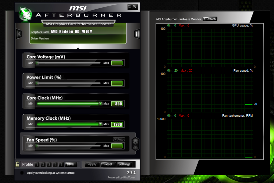
Task: Click the Powered by RivaTuner text
Action: 122,177
